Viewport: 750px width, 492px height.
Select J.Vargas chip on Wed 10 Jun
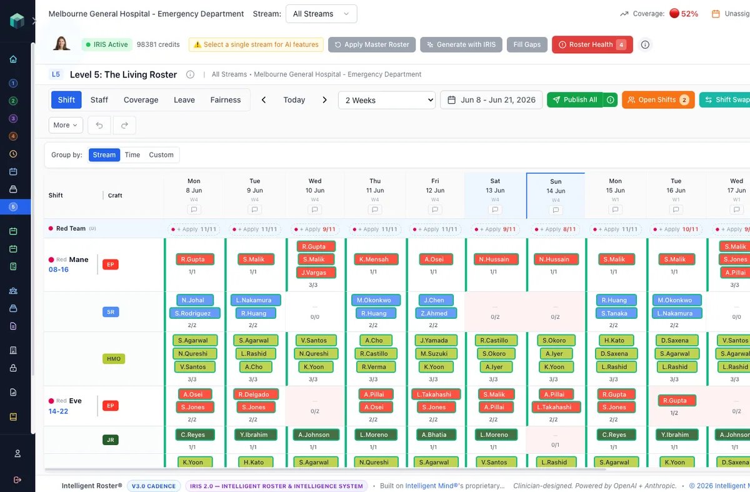point(315,272)
